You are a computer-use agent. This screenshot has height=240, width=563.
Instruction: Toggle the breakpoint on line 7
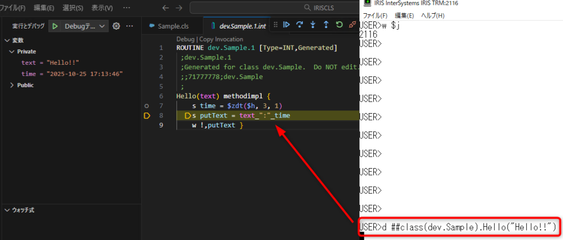(x=146, y=105)
